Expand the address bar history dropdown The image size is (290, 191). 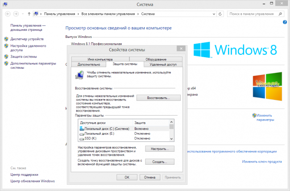214,14
